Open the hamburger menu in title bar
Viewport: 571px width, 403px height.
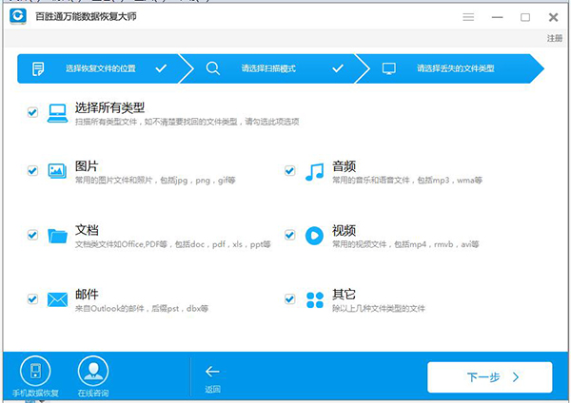click(468, 17)
